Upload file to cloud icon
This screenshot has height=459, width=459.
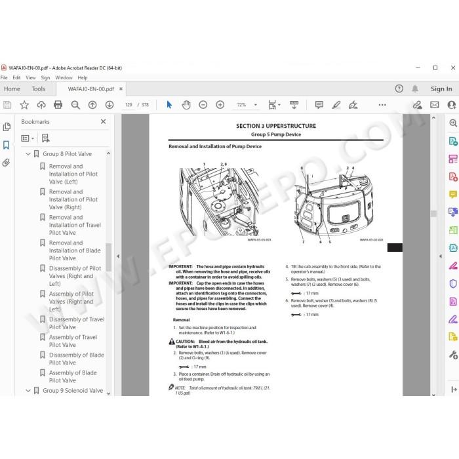click(x=41, y=105)
